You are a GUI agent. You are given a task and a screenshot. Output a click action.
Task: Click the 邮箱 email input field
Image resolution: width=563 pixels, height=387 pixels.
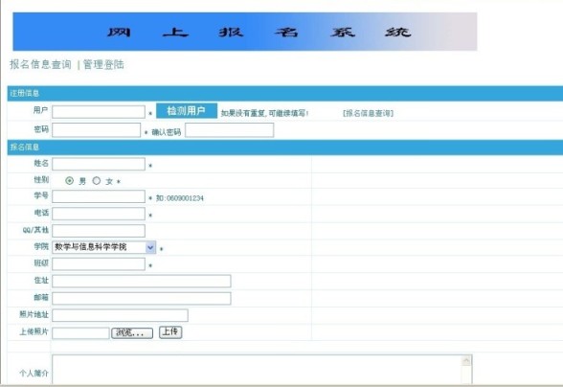click(x=142, y=298)
